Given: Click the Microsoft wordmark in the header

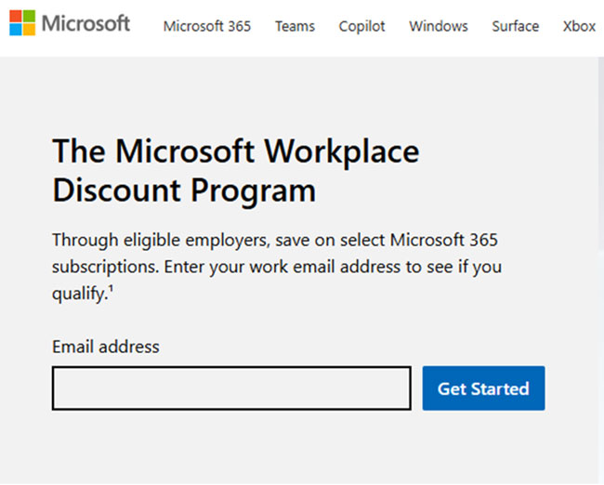Looking at the screenshot, I should (x=86, y=24).
